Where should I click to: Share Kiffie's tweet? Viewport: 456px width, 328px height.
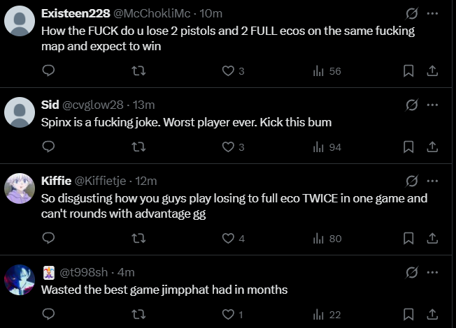[x=432, y=238]
